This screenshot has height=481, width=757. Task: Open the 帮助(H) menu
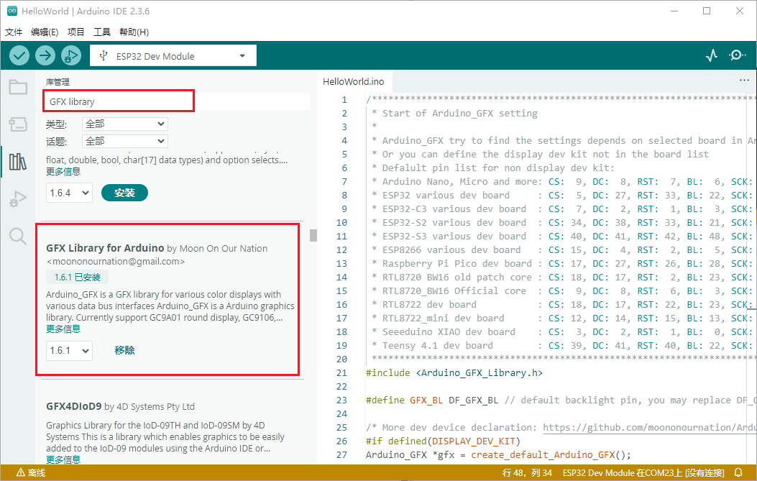pos(134,32)
